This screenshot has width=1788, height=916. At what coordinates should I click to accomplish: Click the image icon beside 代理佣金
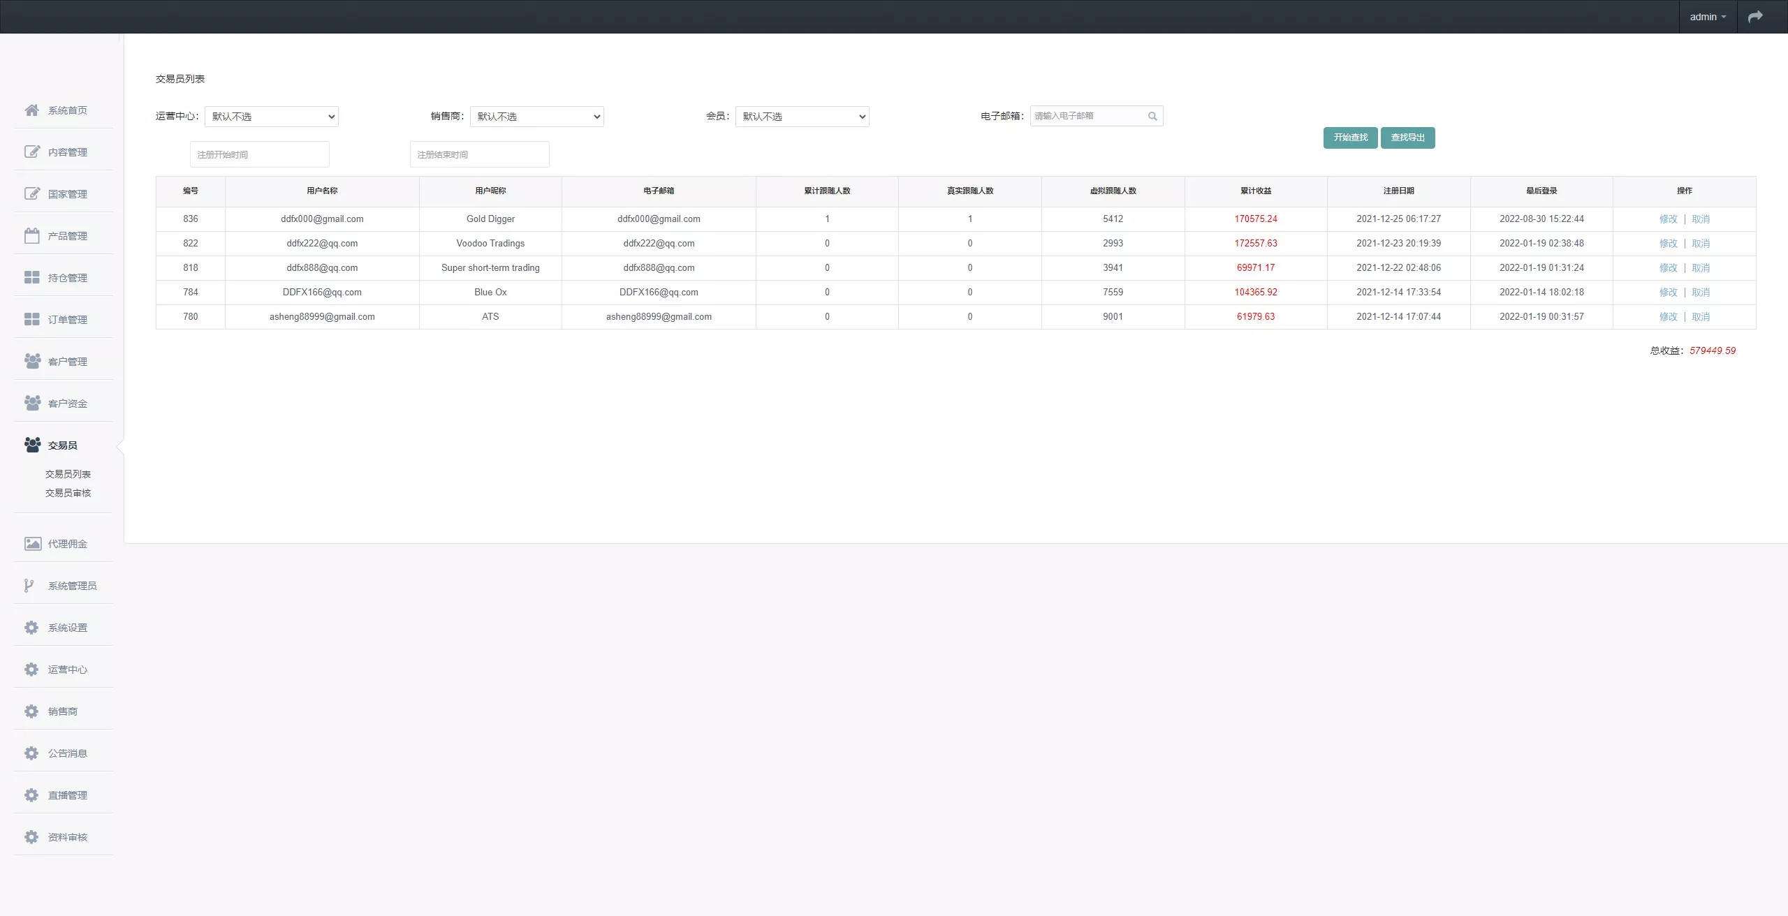(x=32, y=544)
